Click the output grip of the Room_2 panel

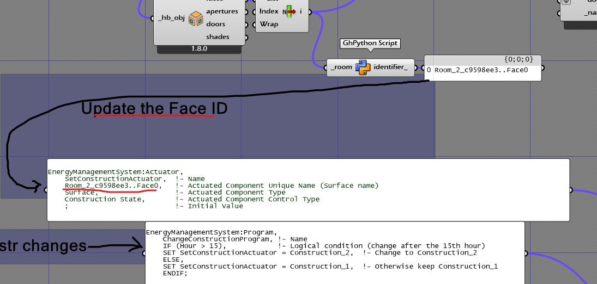pos(542,68)
